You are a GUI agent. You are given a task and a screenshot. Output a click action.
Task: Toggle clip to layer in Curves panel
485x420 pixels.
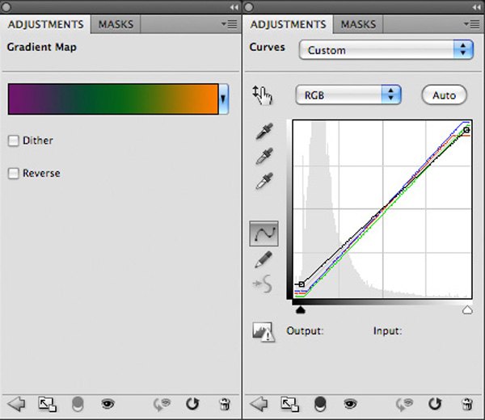[x=320, y=404]
